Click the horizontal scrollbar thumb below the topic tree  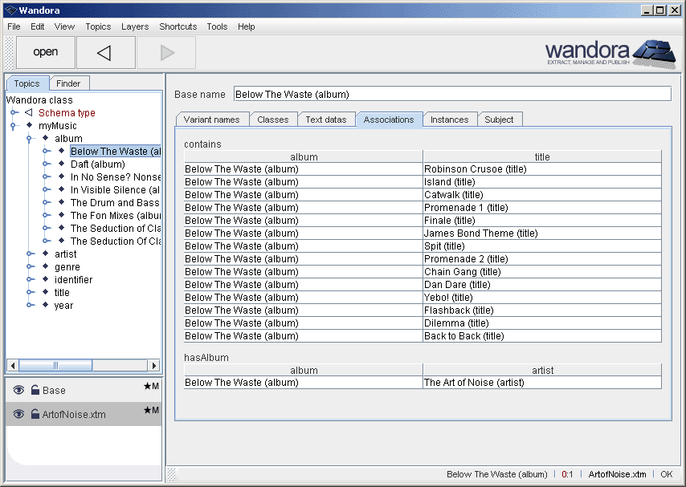click(56, 365)
